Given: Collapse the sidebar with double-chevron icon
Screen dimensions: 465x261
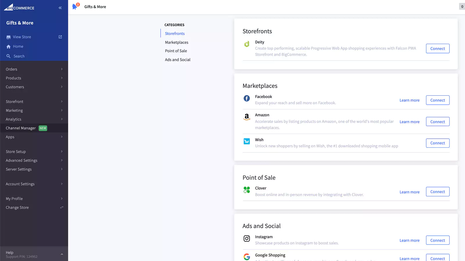Looking at the screenshot, I should tap(60, 8).
